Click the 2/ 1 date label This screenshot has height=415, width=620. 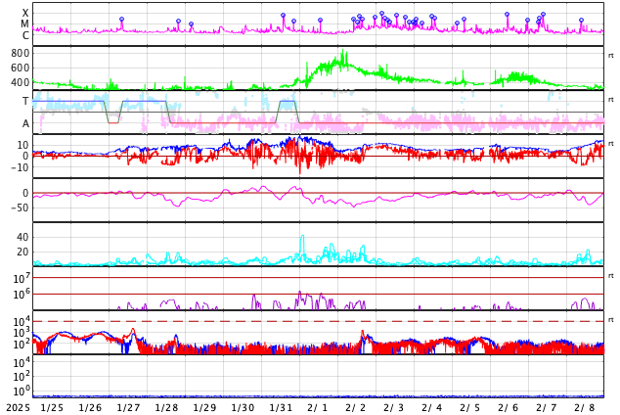pos(317,408)
